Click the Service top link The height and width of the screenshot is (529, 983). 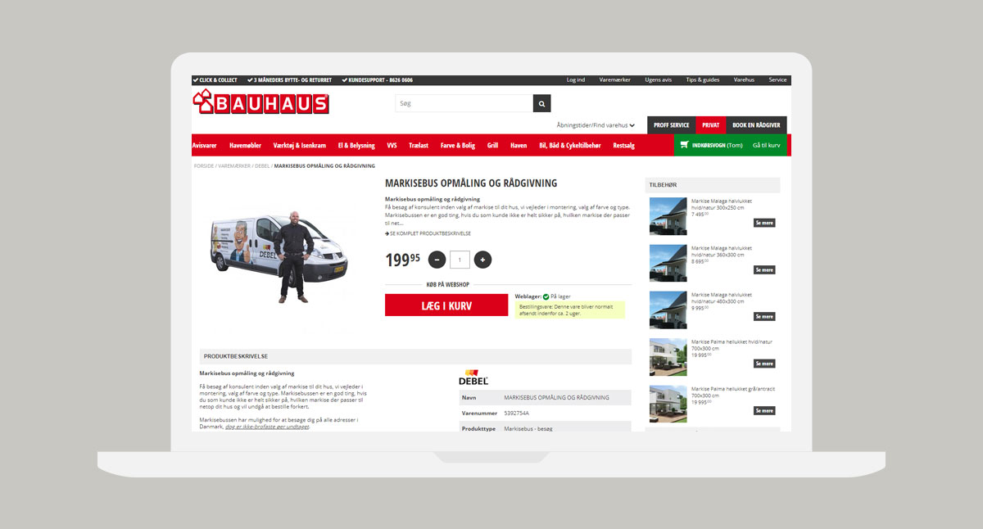coord(777,80)
